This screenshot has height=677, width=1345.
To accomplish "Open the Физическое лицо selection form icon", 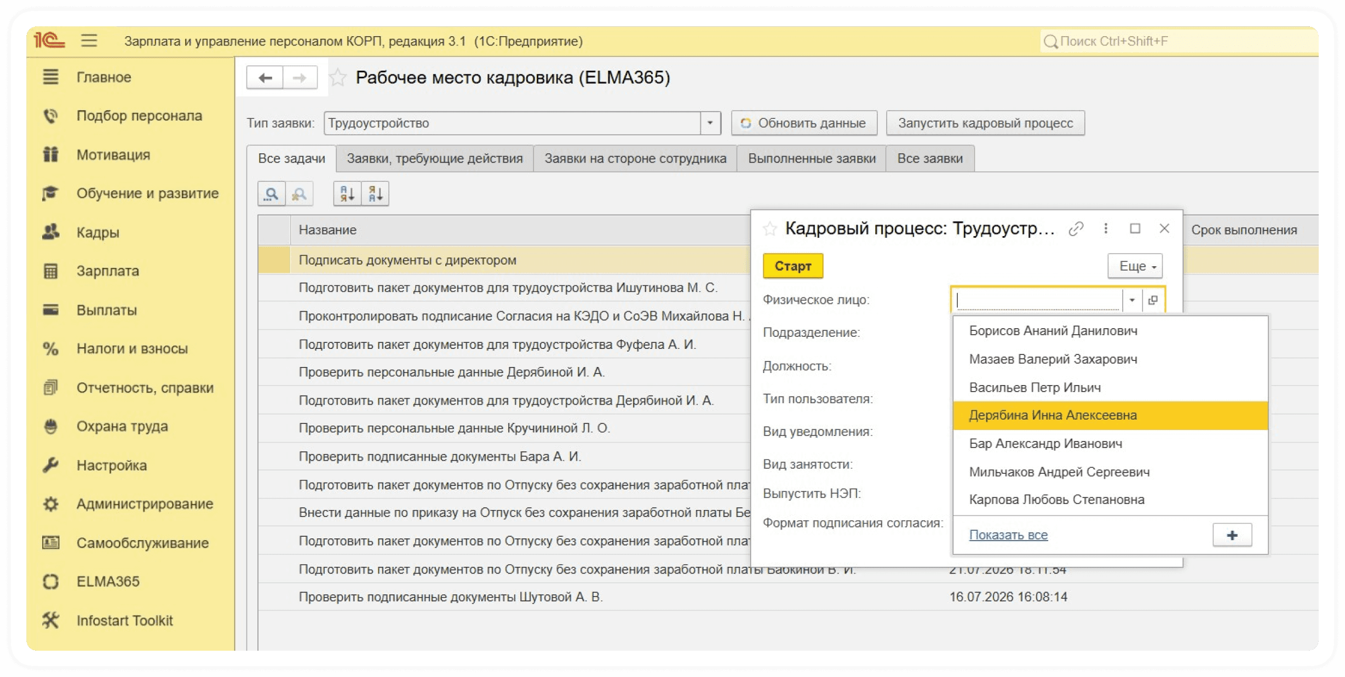I will [1153, 300].
